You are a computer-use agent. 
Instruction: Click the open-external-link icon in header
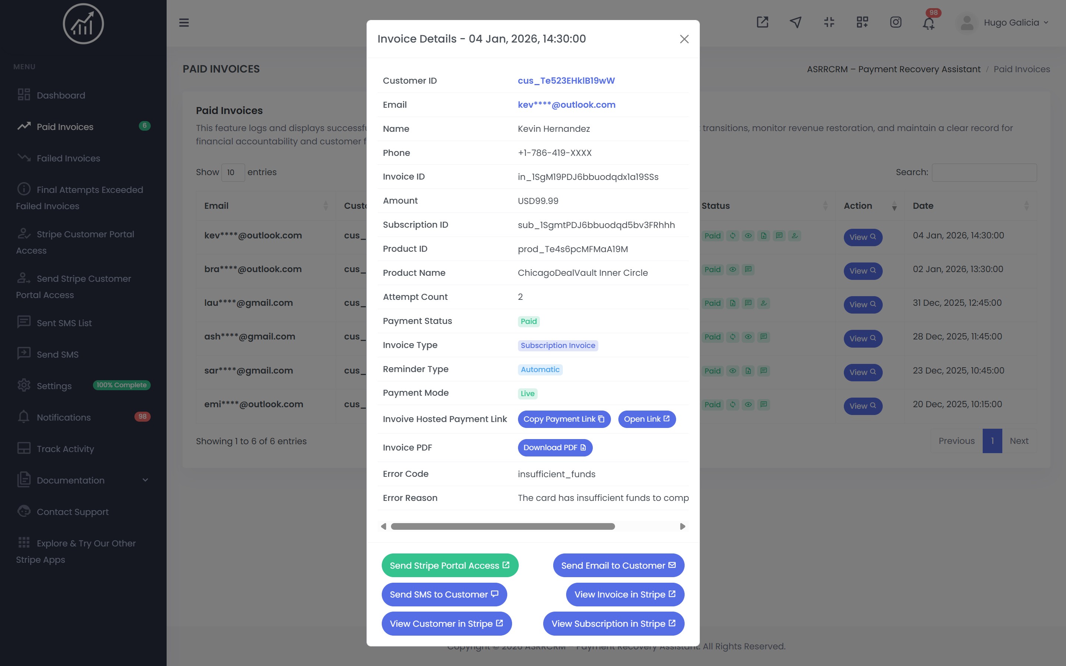pos(762,23)
